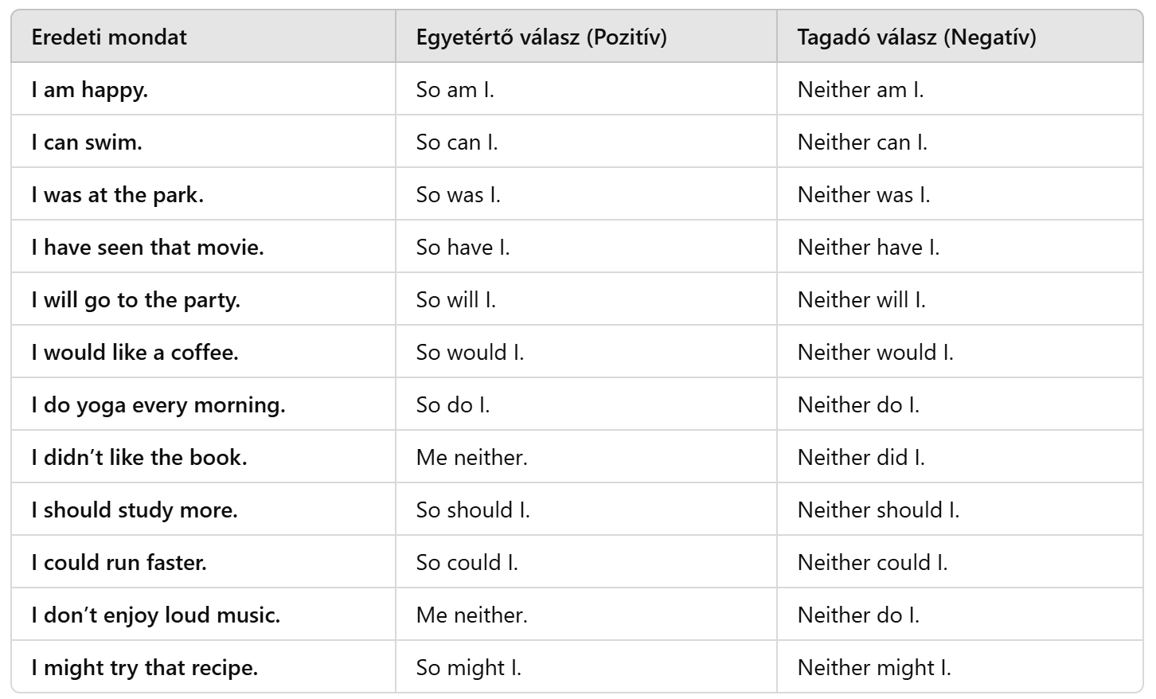Click the 'I could run faster.' sentence
The width and height of the screenshot is (1156, 699).
119,563
